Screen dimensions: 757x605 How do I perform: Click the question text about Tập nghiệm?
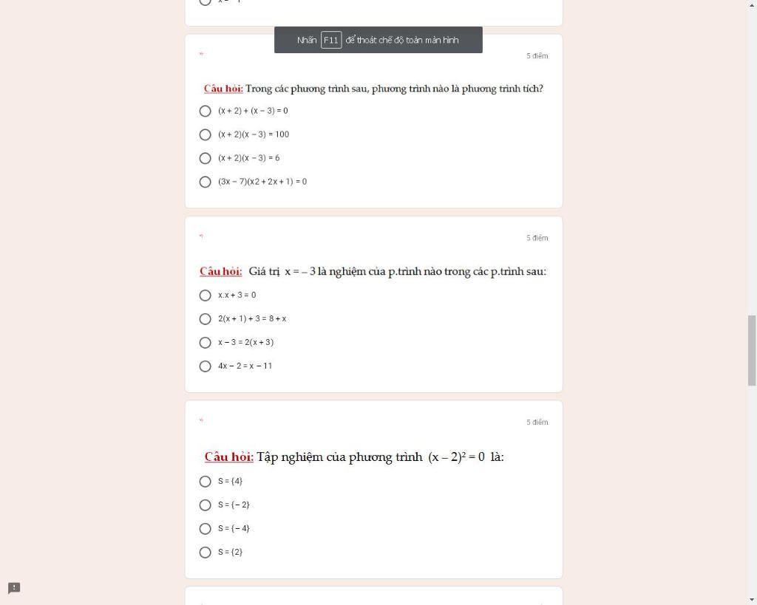coord(354,457)
